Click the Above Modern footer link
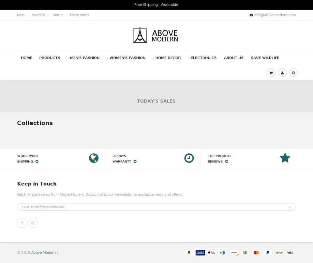The image size is (313, 263). pyautogui.click(x=43, y=253)
